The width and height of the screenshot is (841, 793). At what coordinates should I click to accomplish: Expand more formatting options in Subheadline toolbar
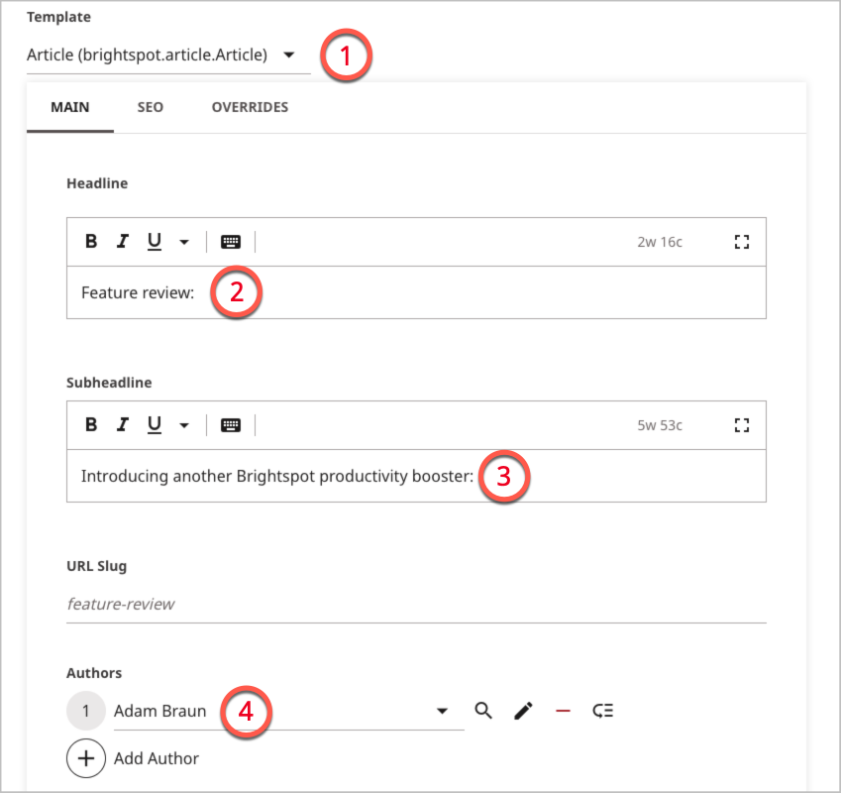pyautogui.click(x=184, y=425)
